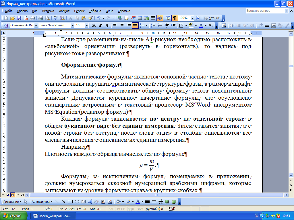This screenshot has width=294, height=220.
Task: Undo the last action
Action: tap(98, 18)
